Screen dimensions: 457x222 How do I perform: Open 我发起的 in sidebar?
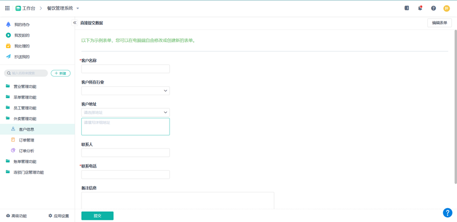pyautogui.click(x=22, y=35)
